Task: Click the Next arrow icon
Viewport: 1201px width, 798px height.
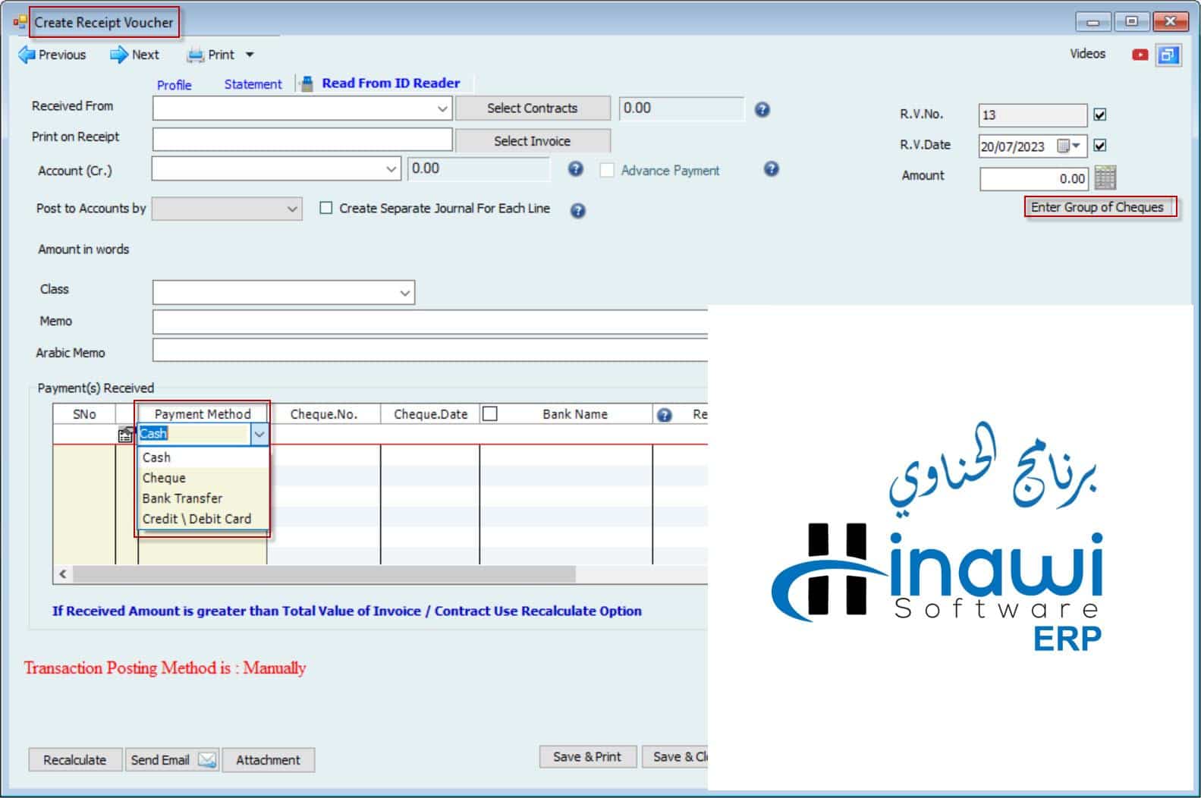Action: pyautogui.click(x=119, y=55)
